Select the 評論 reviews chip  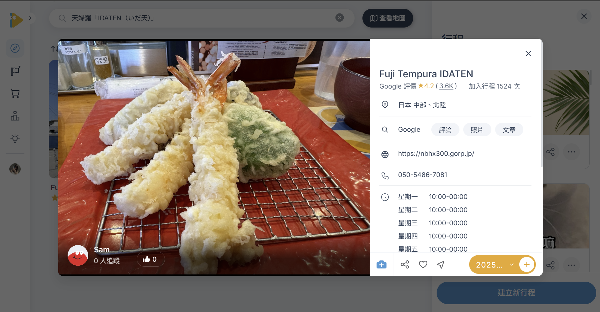(445, 130)
